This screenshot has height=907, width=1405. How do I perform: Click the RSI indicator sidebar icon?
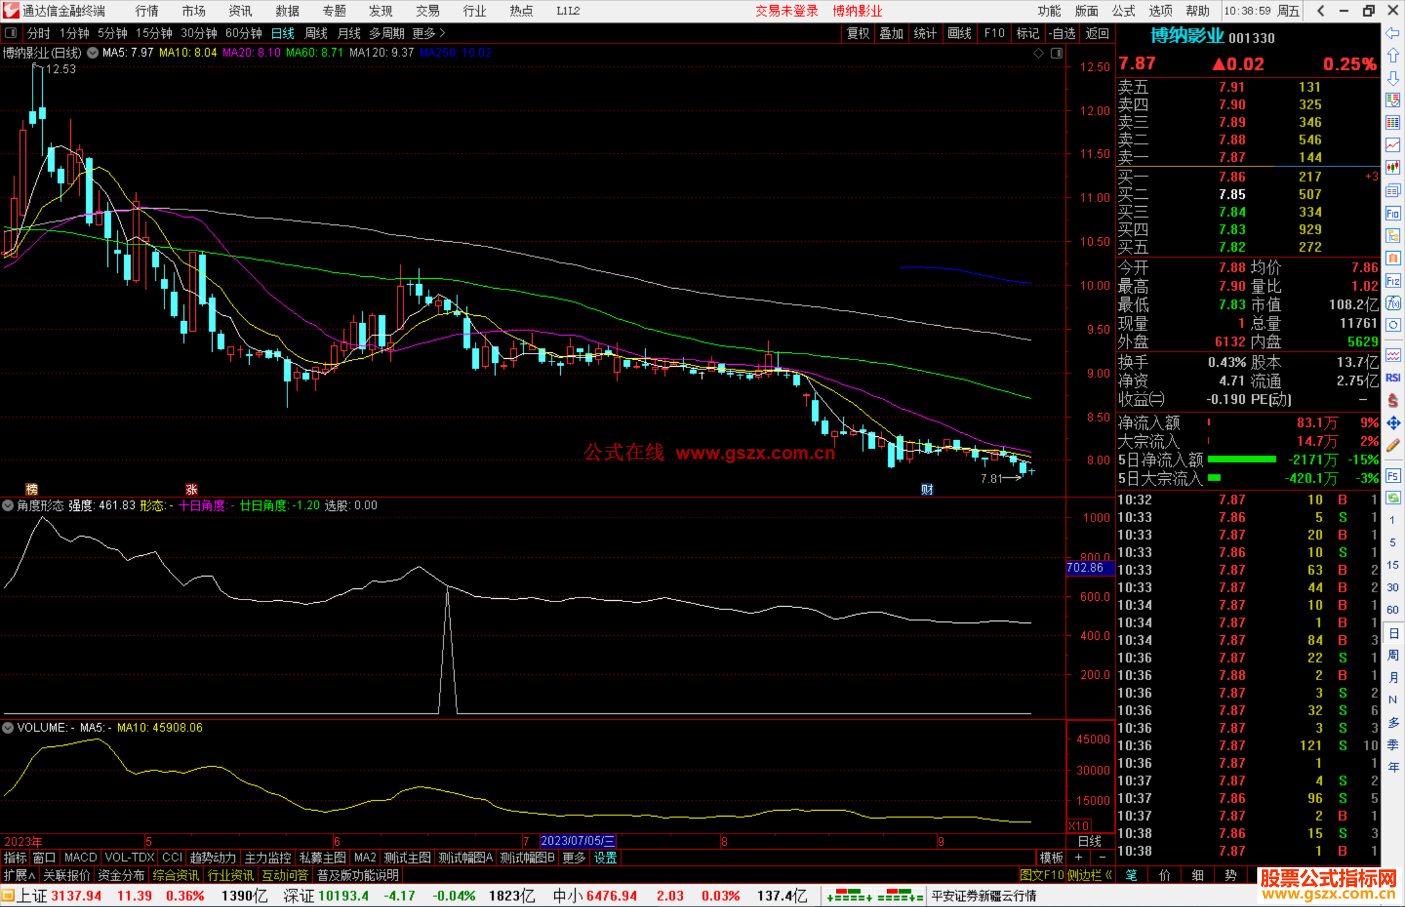1393,378
